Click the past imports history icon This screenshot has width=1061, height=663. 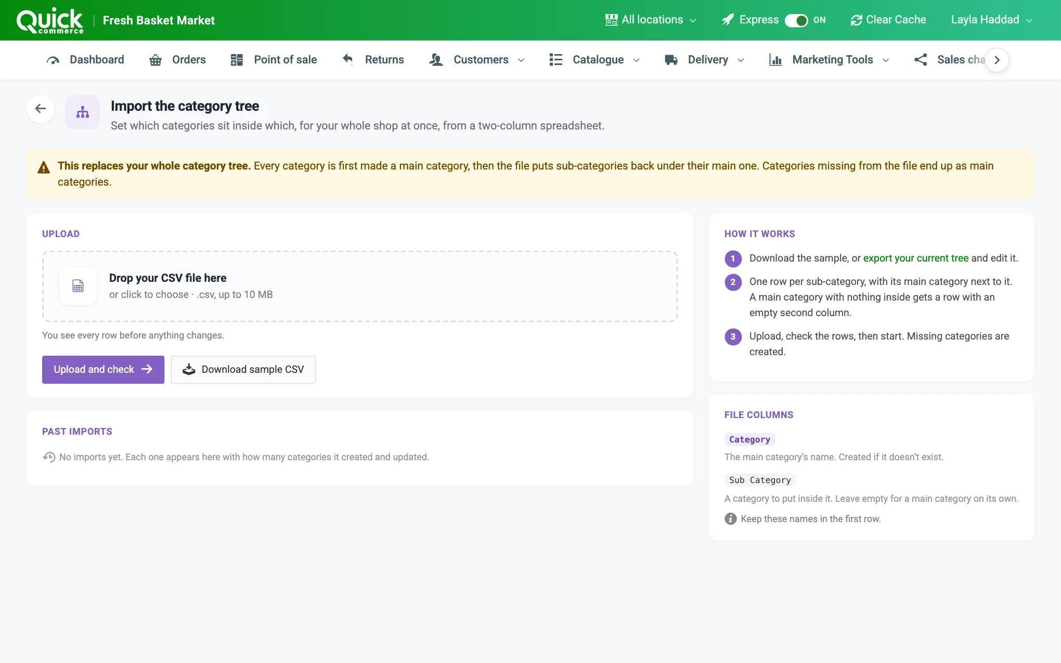[49, 457]
